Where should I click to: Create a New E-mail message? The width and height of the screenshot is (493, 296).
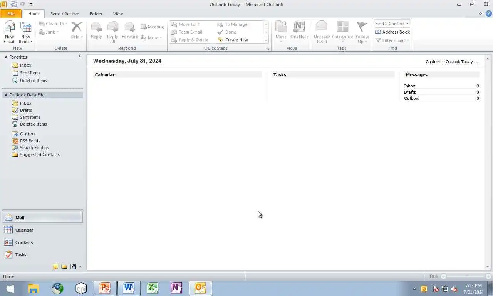pyautogui.click(x=9, y=32)
